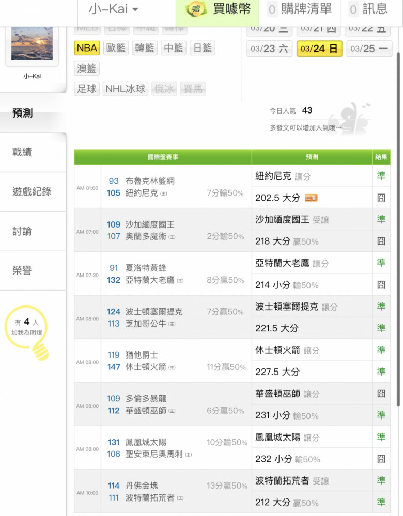403x516 pixels.
Task: Click 華盛頓巫師 in match column
Action: (146, 411)
